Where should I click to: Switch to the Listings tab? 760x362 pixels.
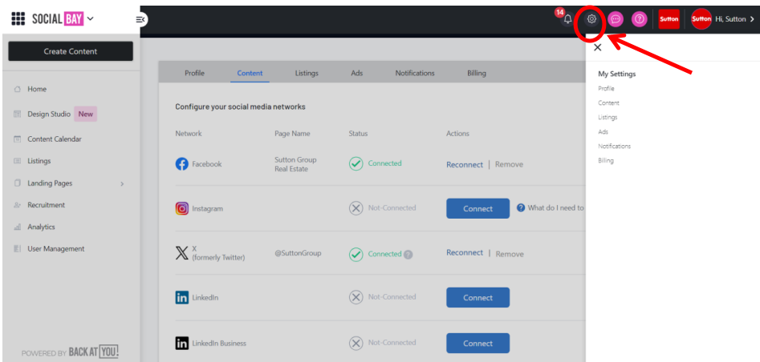pyautogui.click(x=307, y=73)
